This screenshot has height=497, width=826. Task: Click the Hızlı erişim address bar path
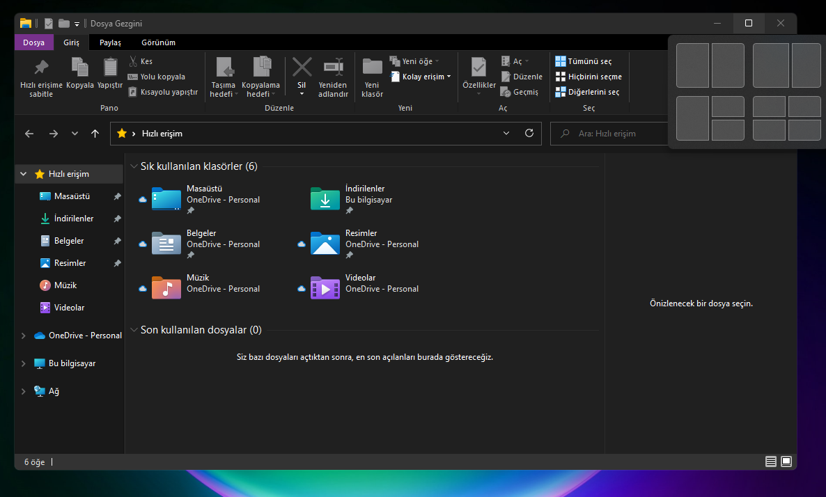(x=162, y=134)
